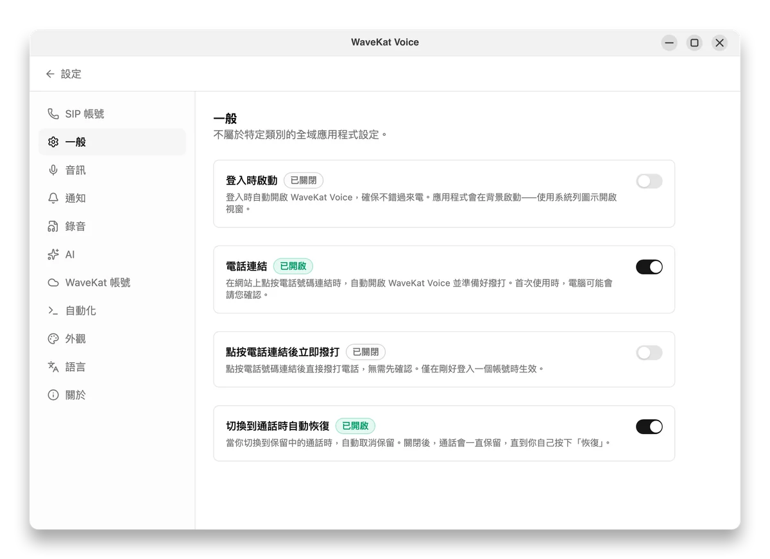Turn off 切換到通話時自動恢復 toggle
The width and height of the screenshot is (770, 559).
click(x=649, y=427)
